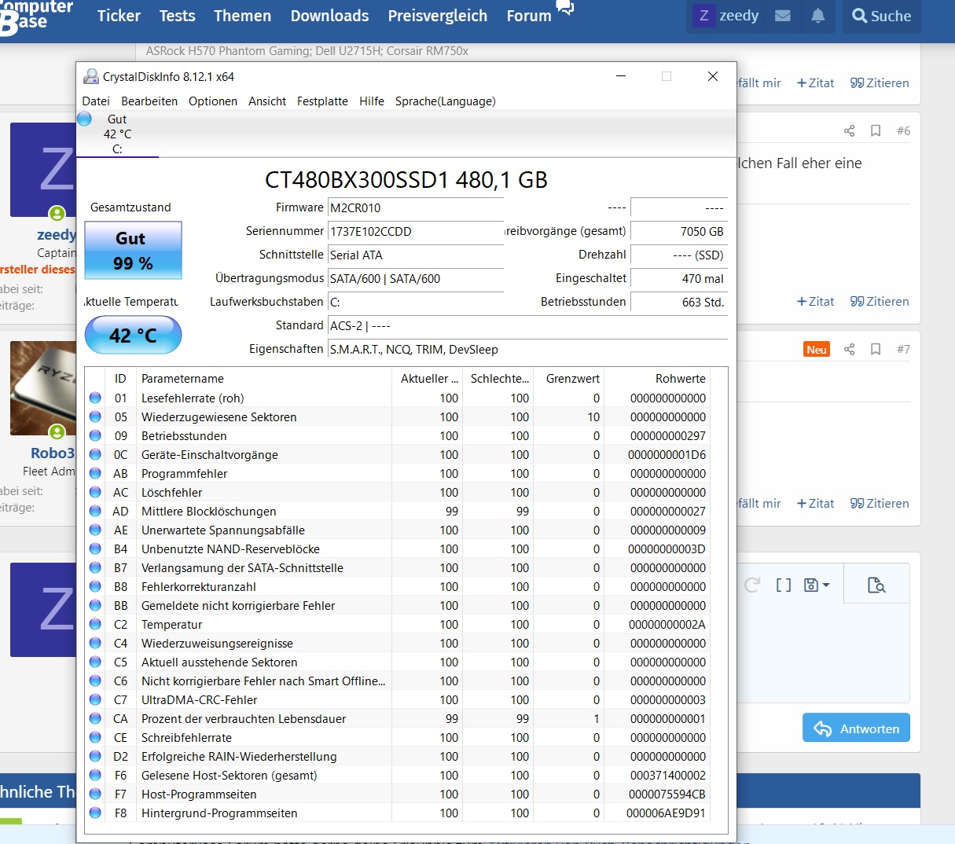Open the Bearbeiten menu
Viewport: 955px width, 844px height.
point(149,101)
